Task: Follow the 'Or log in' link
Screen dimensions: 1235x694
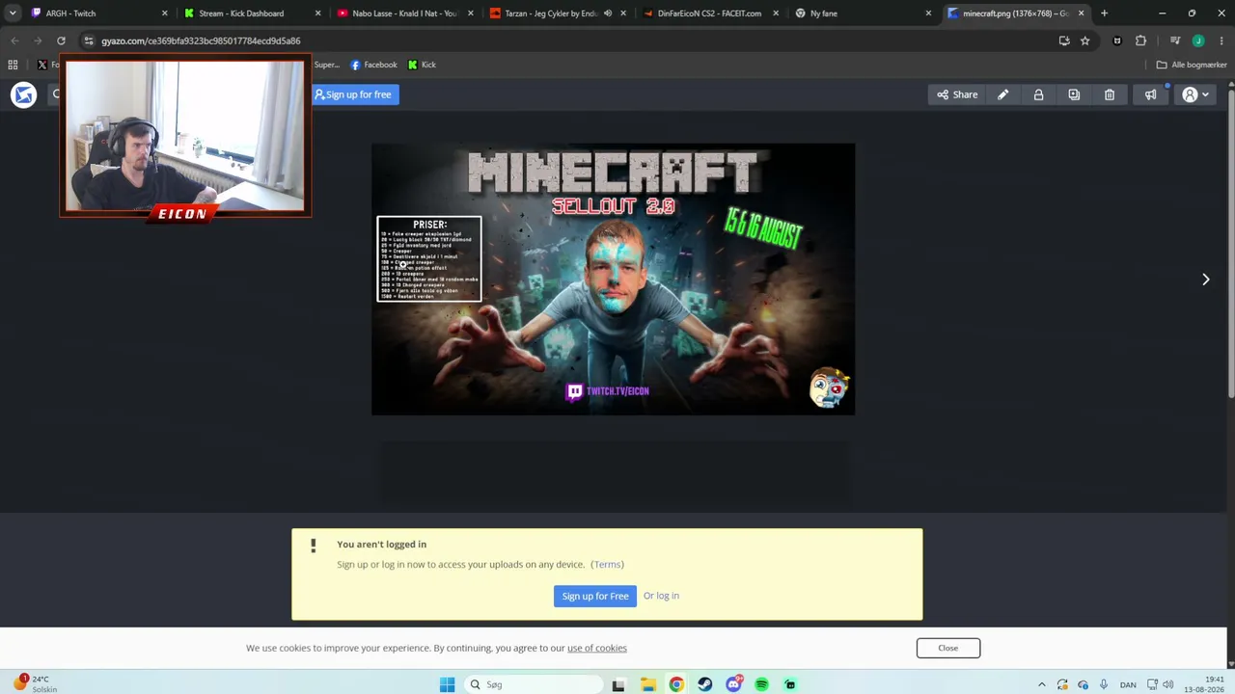Action: click(x=661, y=596)
